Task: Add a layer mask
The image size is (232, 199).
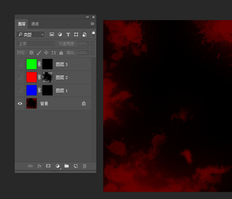Action: (48, 166)
